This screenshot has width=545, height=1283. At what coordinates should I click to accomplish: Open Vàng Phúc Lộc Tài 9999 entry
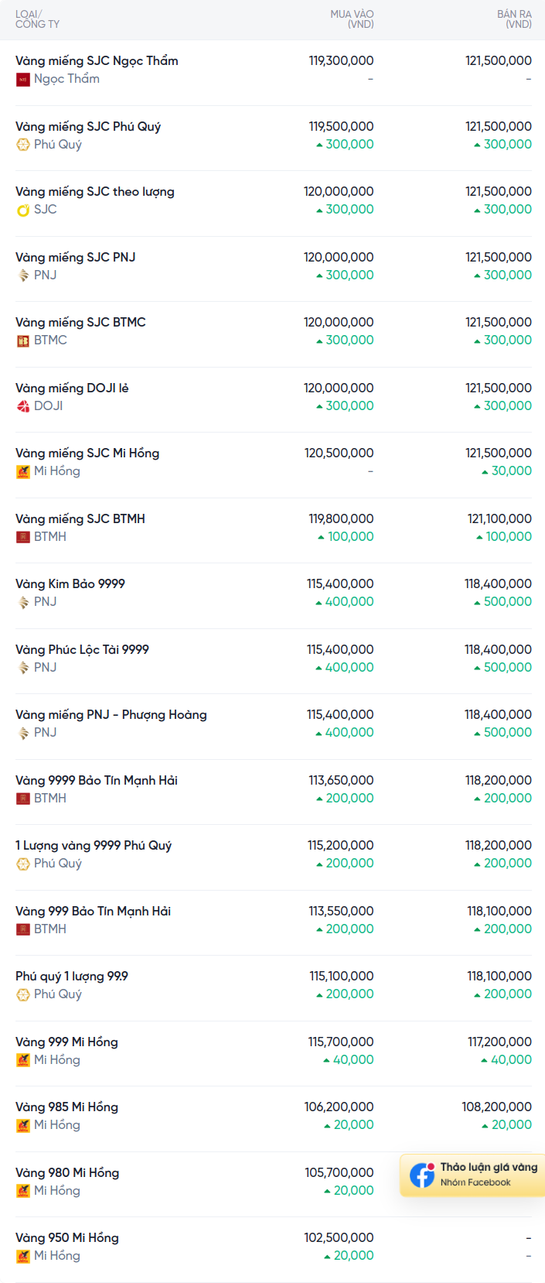[x=272, y=662]
